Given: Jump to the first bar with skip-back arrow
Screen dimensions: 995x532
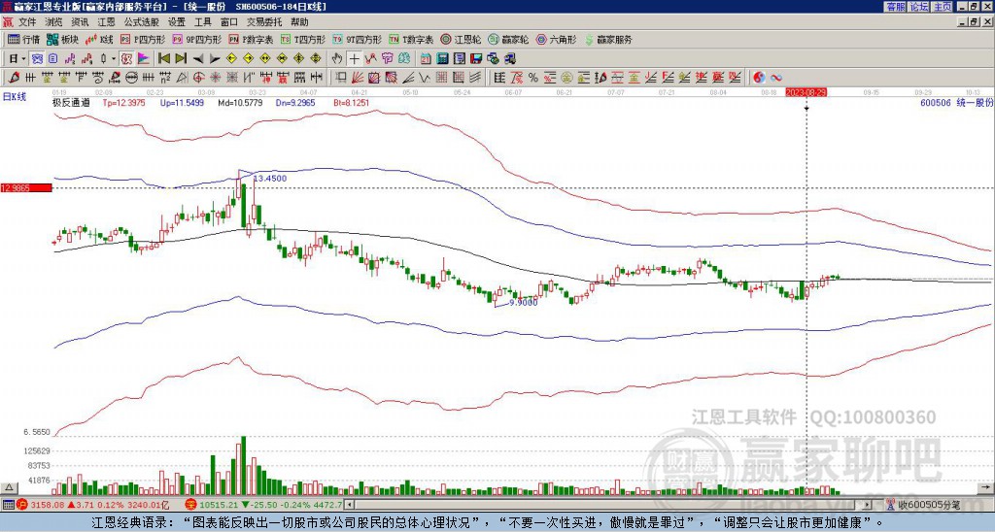Looking at the screenshot, I should (163, 58).
